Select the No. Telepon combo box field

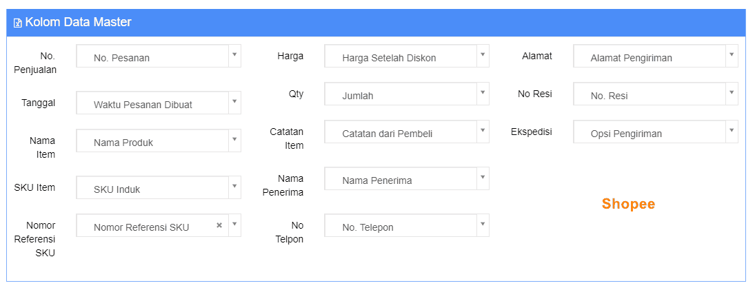[x=407, y=225]
